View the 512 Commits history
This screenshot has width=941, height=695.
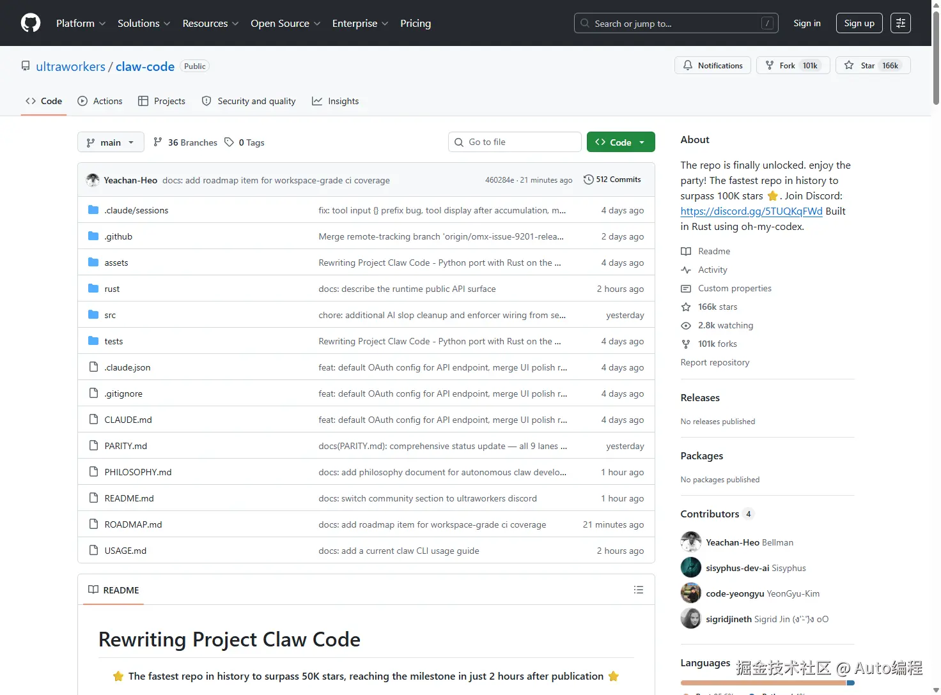612,179
